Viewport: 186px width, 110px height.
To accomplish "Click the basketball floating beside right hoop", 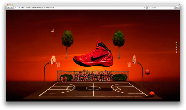I will point(147,72).
